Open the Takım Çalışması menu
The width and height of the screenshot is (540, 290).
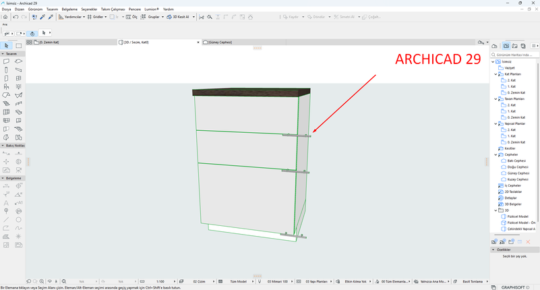[113, 9]
